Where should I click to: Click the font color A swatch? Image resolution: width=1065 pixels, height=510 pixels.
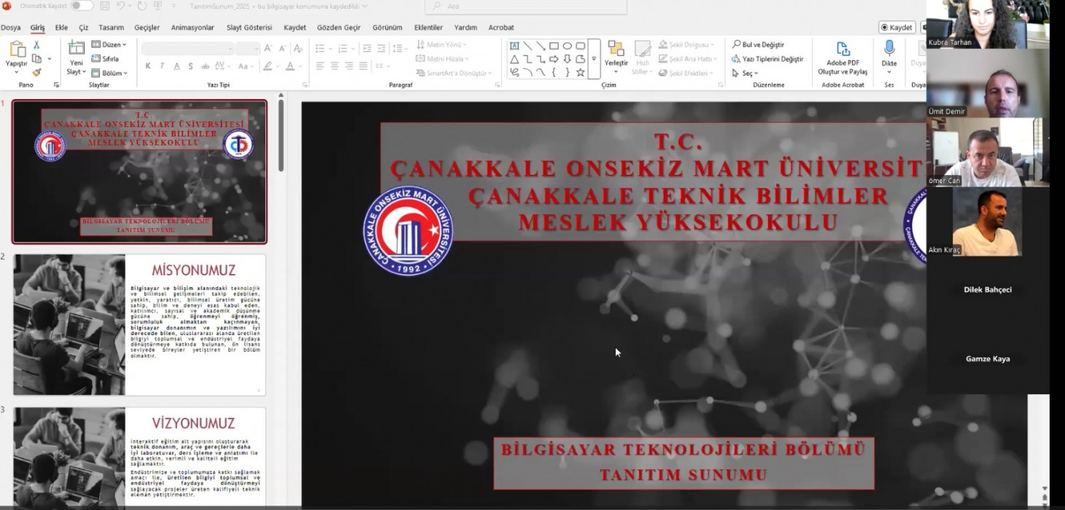pyautogui.click(x=290, y=66)
